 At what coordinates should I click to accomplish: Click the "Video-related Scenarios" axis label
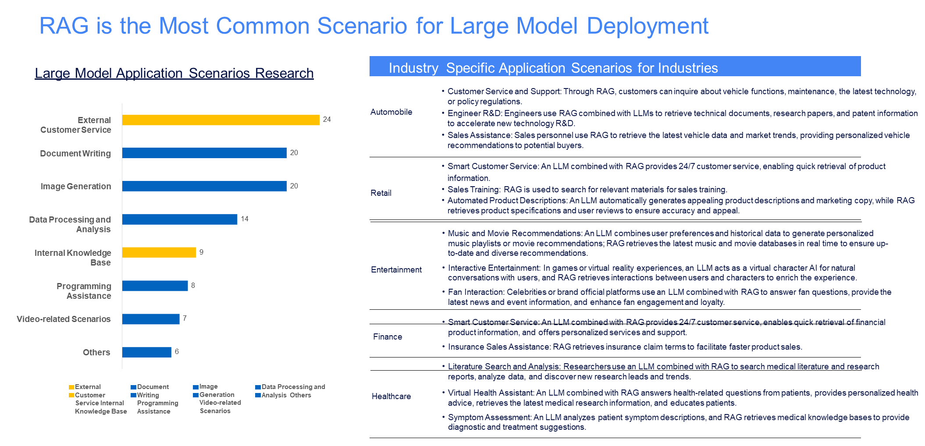64,319
